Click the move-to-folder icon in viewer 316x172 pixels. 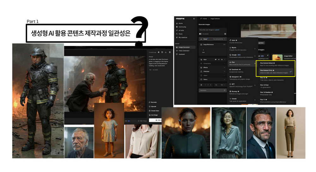[x=162, y=52]
